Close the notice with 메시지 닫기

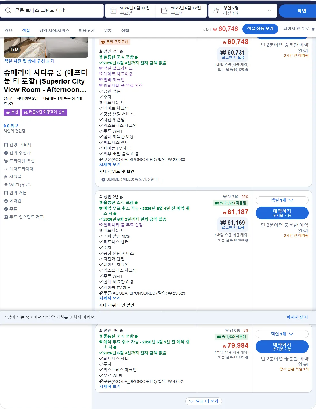pyautogui.click(x=297, y=317)
